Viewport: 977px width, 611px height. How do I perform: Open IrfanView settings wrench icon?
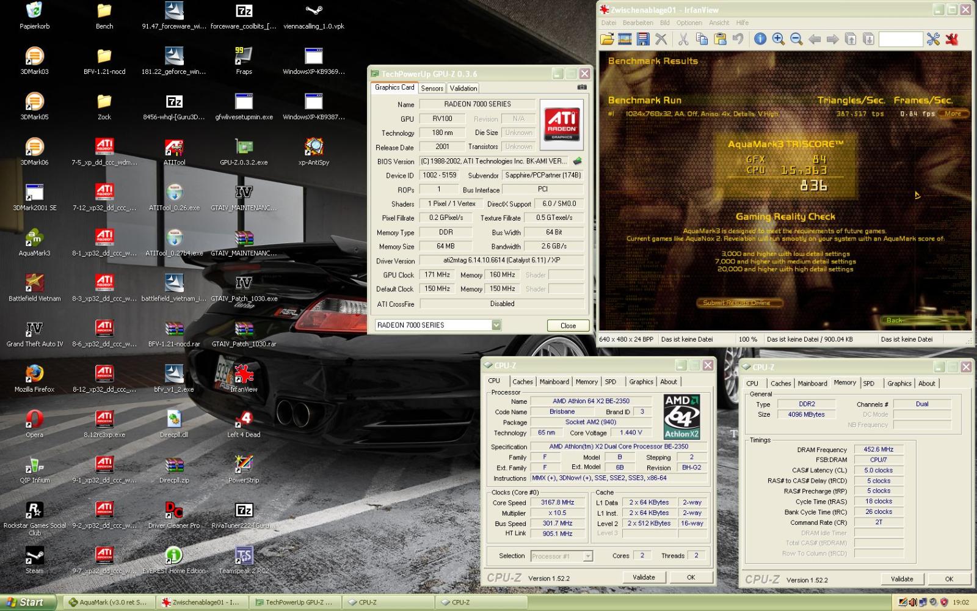(x=933, y=39)
